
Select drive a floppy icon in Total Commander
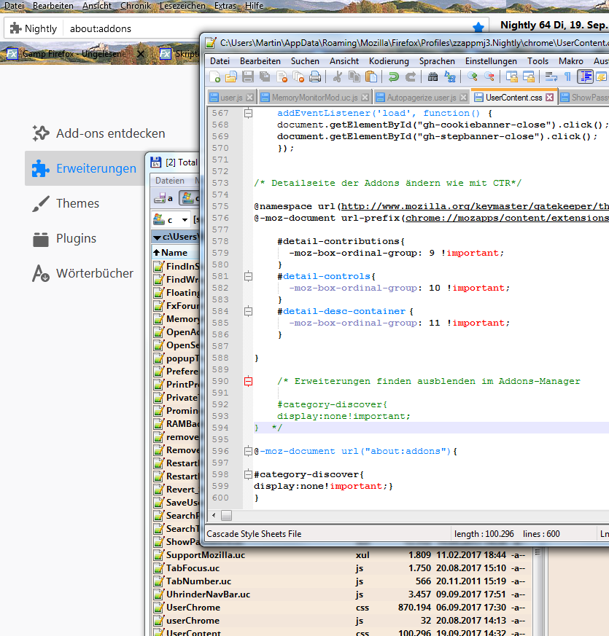tap(164, 197)
